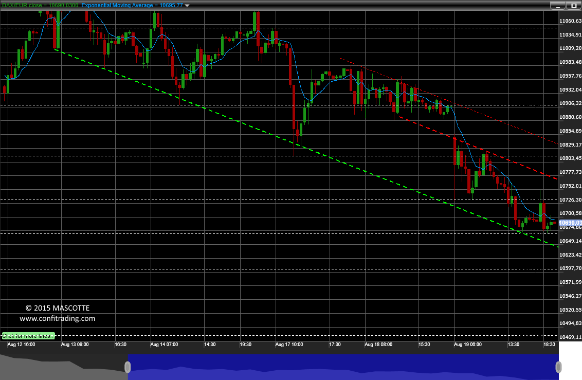This screenshot has width=582, height=380.
Task: Click the price label 11060,63
Action: coord(571,21)
